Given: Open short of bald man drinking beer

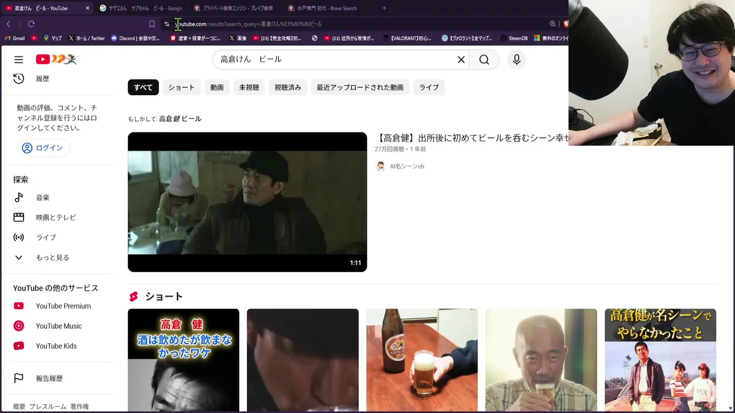Looking at the screenshot, I should click(541, 360).
